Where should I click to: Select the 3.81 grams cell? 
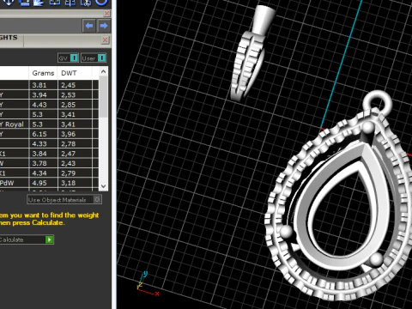click(43, 85)
